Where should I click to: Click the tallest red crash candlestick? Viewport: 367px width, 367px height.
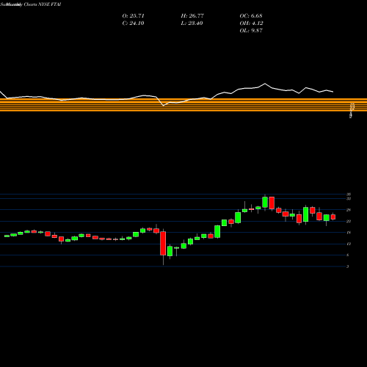click(x=163, y=243)
